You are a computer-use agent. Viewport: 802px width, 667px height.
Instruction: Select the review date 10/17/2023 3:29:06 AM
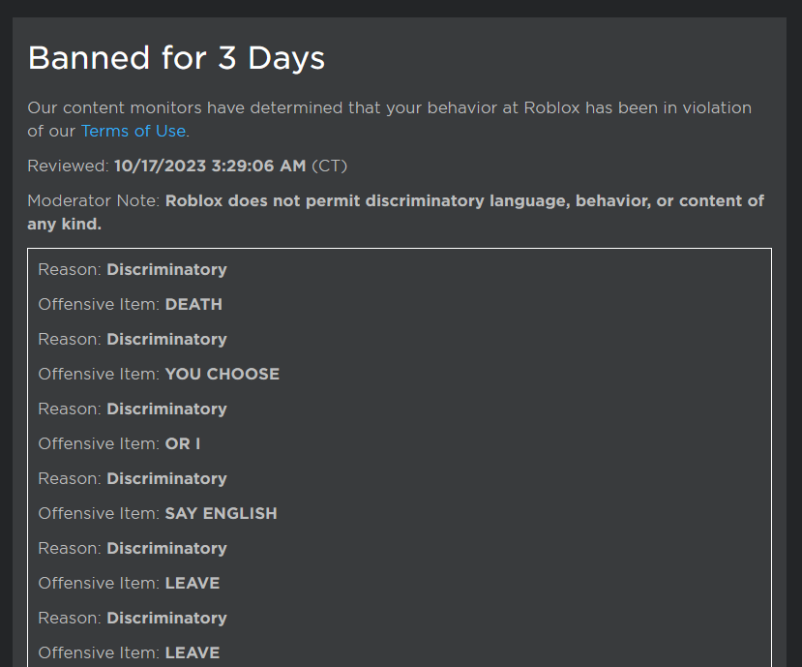click(x=210, y=166)
